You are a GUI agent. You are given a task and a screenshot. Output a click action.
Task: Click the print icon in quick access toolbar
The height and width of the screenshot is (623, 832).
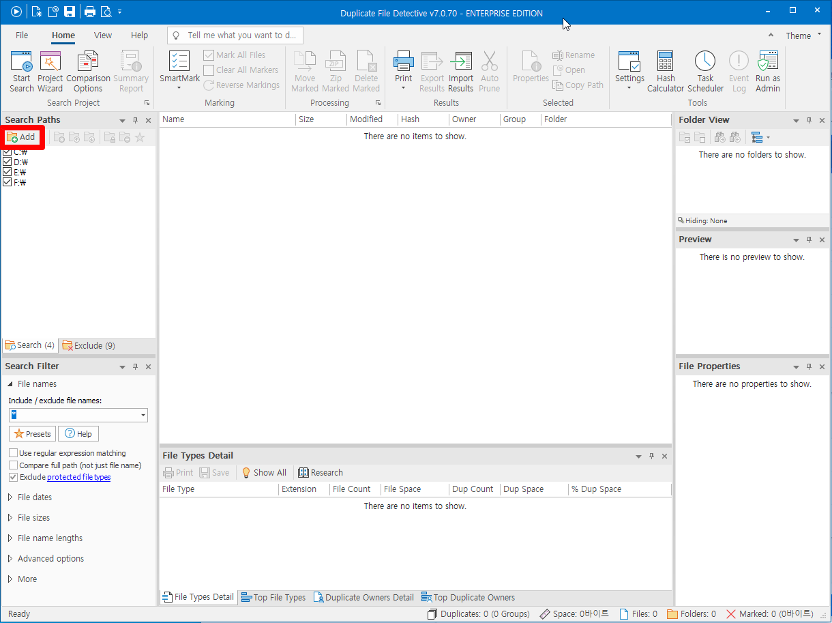89,12
